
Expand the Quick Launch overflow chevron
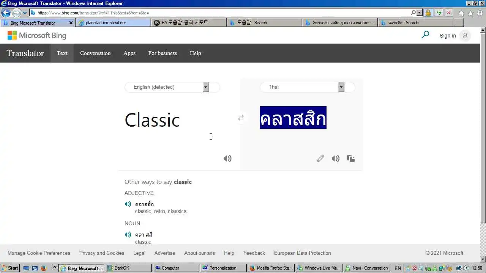pos(55,268)
